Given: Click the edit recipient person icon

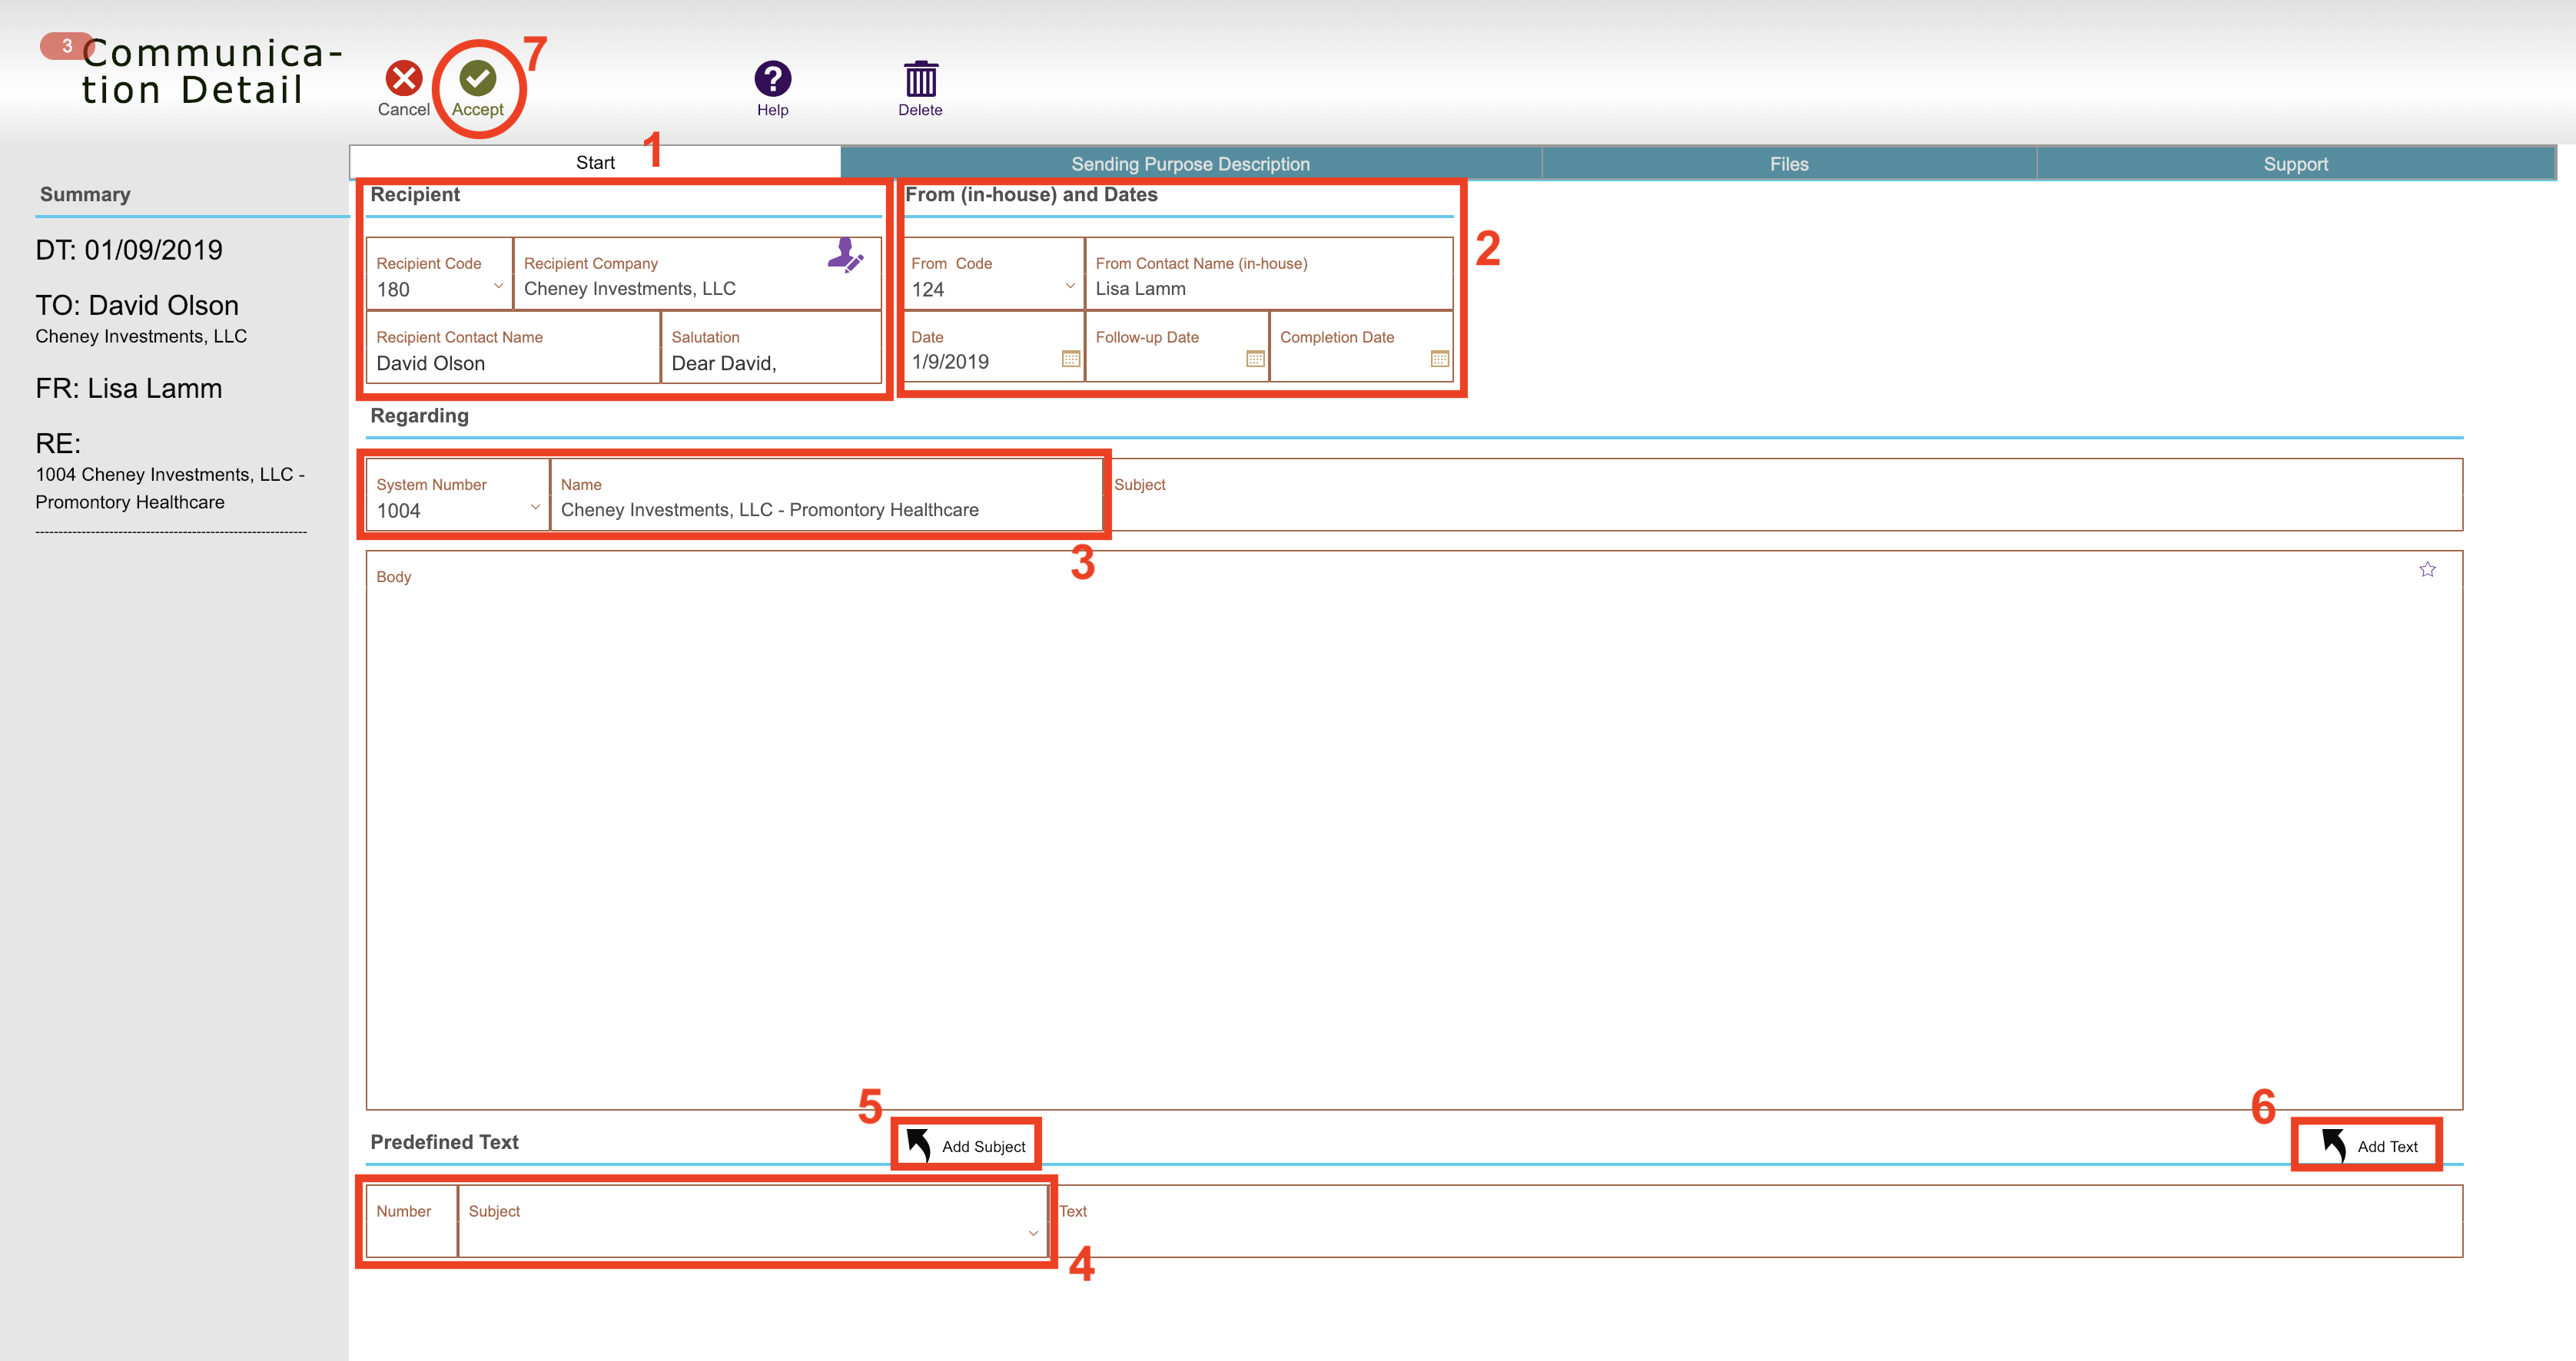Looking at the screenshot, I should tap(845, 255).
